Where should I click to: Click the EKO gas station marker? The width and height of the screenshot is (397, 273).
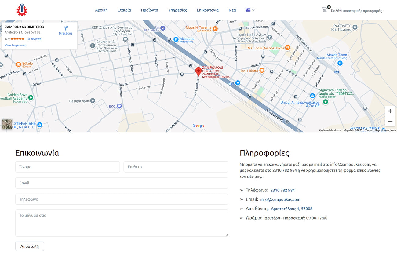(119, 106)
